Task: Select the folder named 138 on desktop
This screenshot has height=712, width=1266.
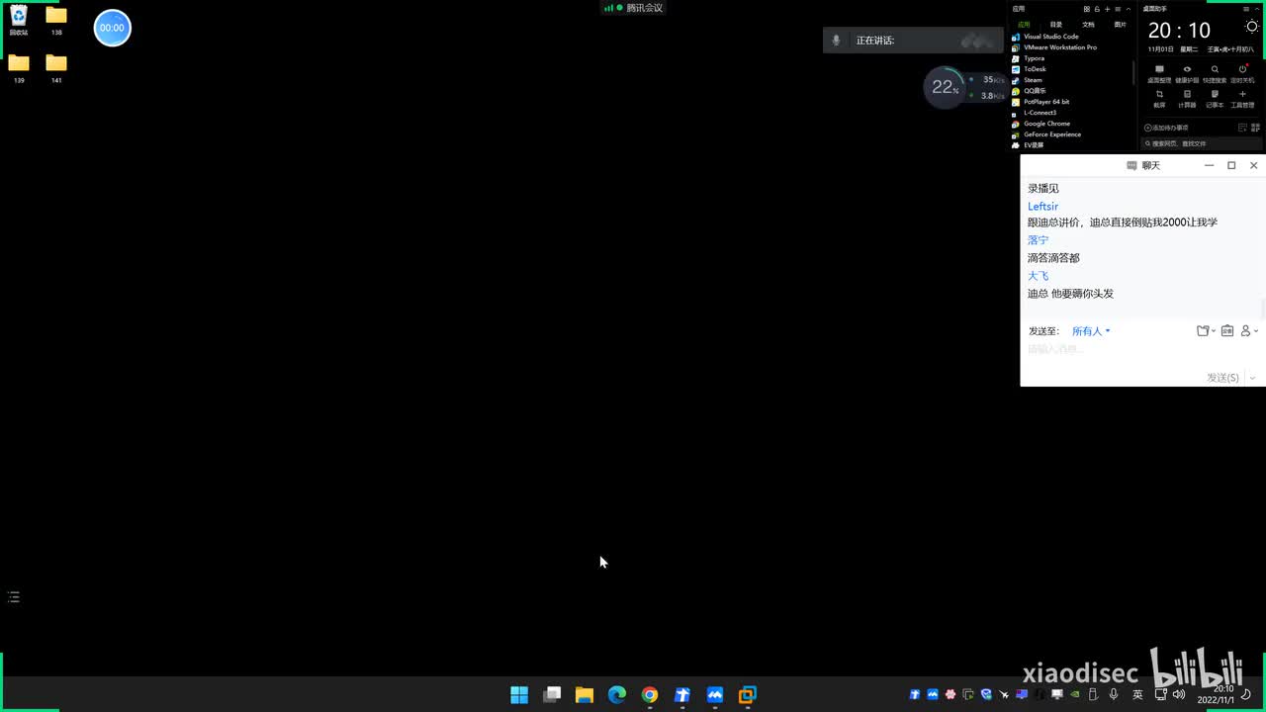Action: pos(56,19)
